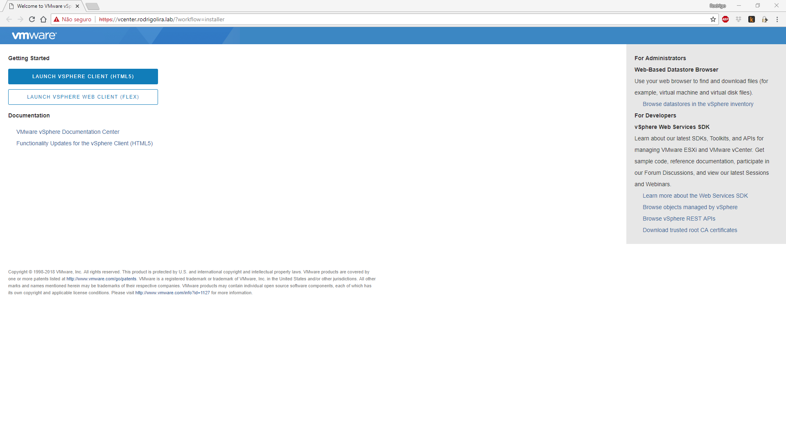Click the Dropbox extension icon
The width and height of the screenshot is (786, 442).
[x=739, y=19]
